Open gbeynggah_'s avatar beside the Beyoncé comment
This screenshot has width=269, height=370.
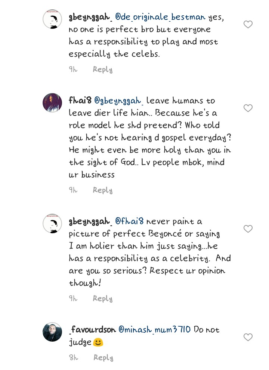click(52, 223)
